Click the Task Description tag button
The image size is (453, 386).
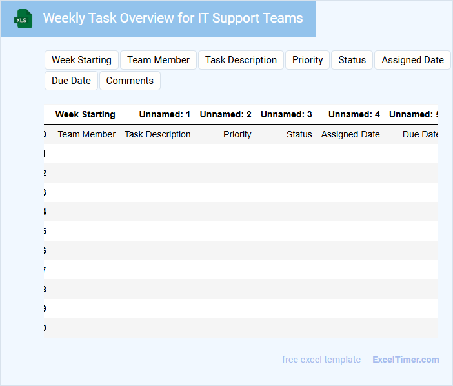coord(241,60)
